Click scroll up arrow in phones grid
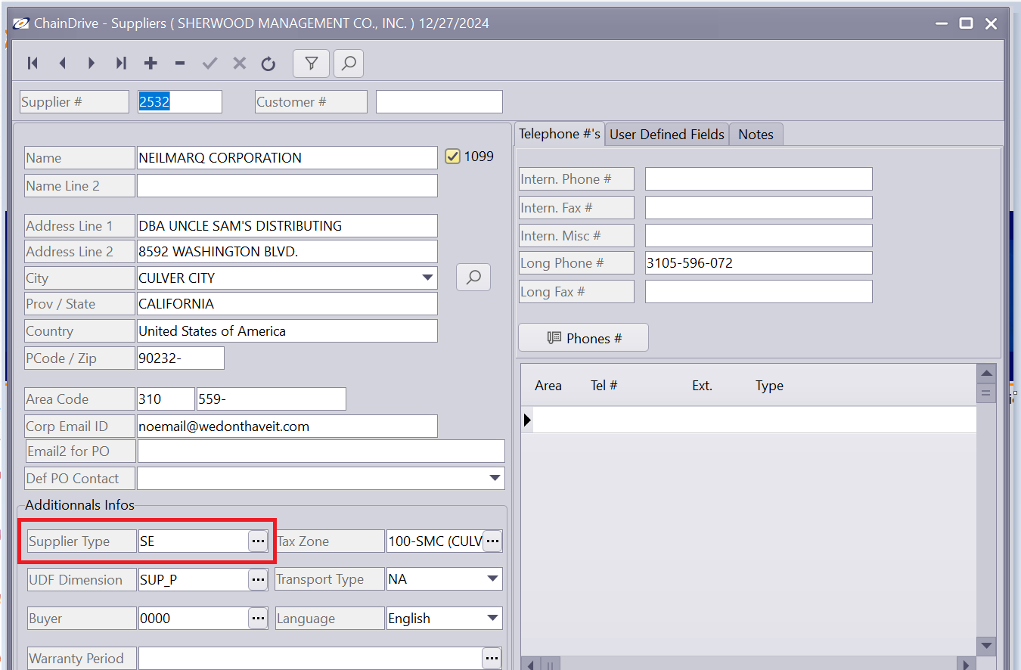The width and height of the screenshot is (1021, 670). tap(985, 373)
